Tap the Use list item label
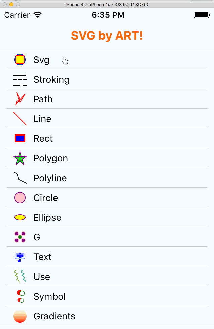 pos(42,277)
